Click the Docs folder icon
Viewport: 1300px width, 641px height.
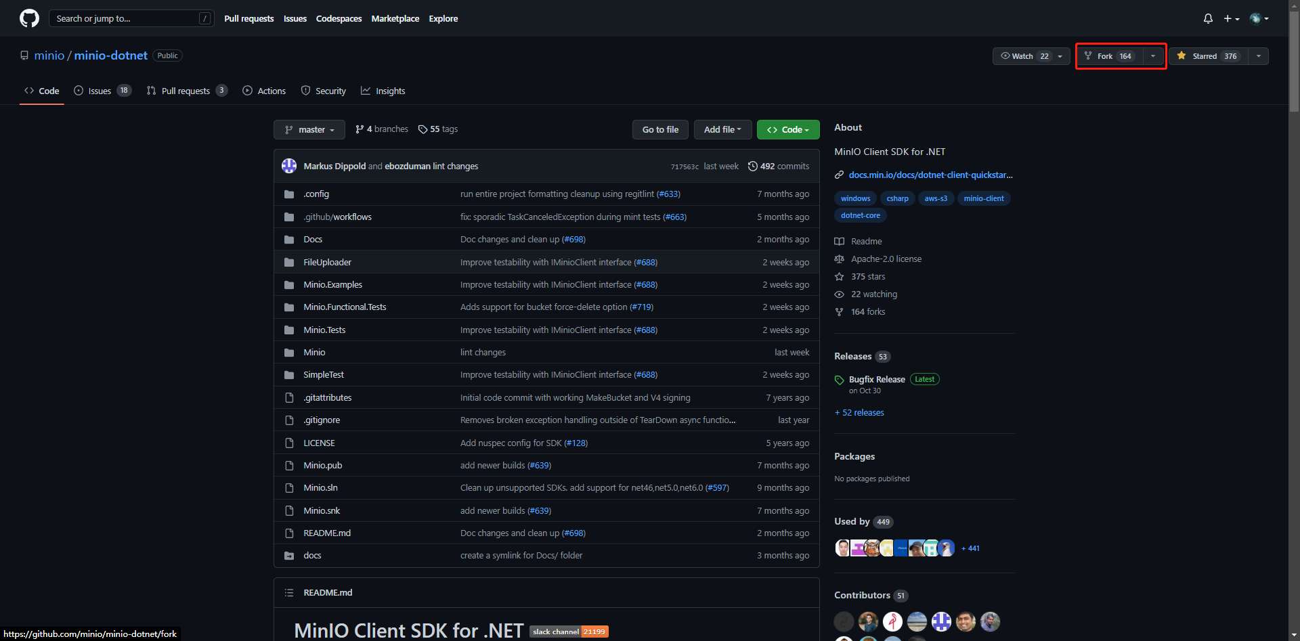tap(289, 240)
